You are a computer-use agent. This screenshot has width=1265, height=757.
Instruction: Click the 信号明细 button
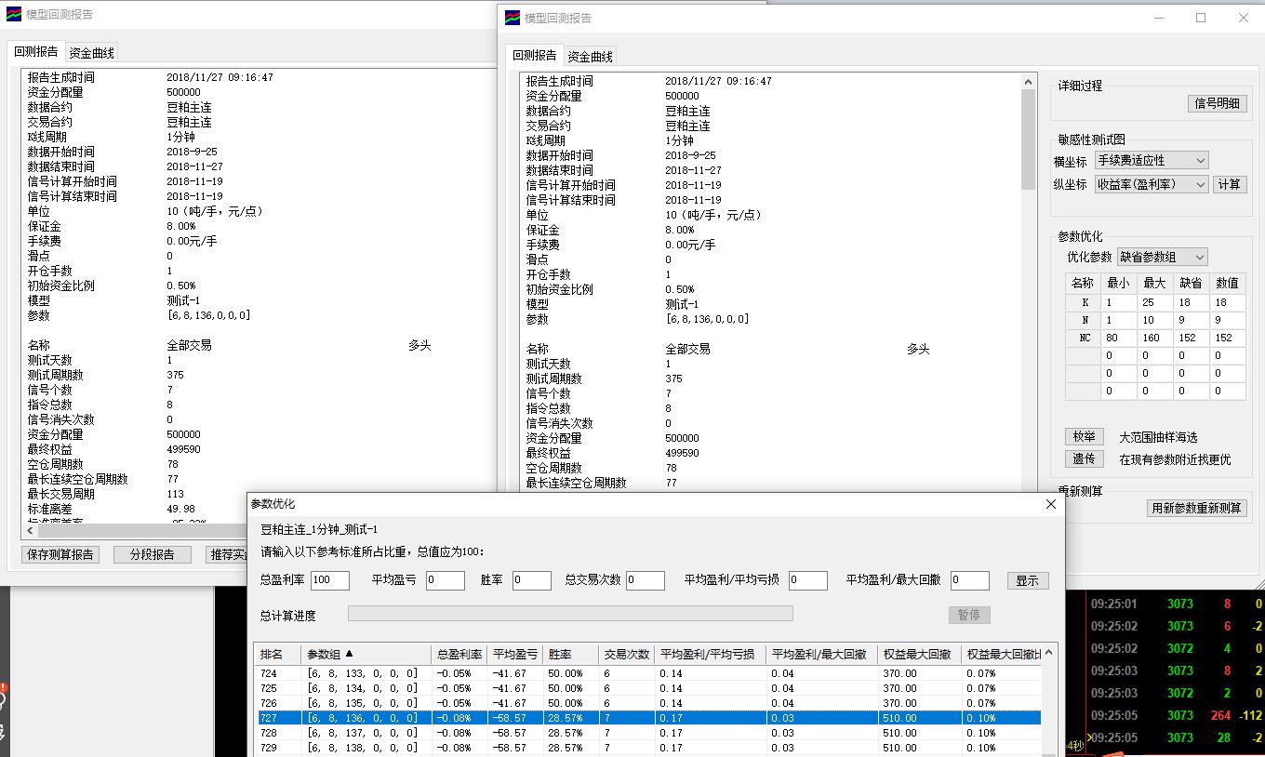coord(1217,103)
